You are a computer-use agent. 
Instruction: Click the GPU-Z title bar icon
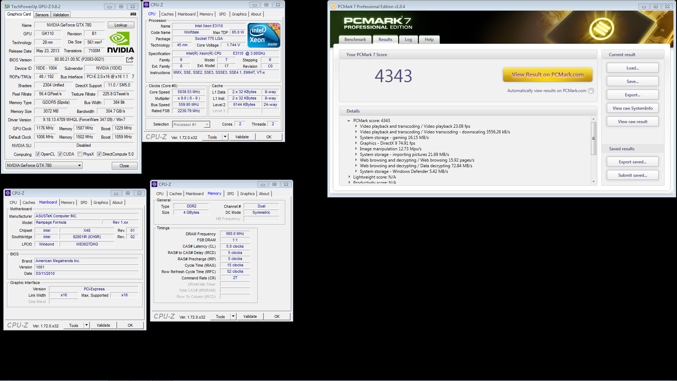click(x=7, y=6)
